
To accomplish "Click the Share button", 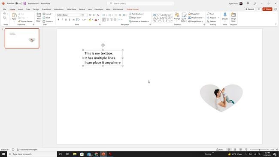I will click(267, 9).
